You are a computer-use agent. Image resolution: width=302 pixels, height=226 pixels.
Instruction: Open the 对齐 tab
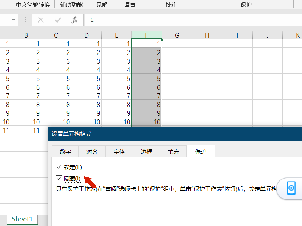click(92, 151)
